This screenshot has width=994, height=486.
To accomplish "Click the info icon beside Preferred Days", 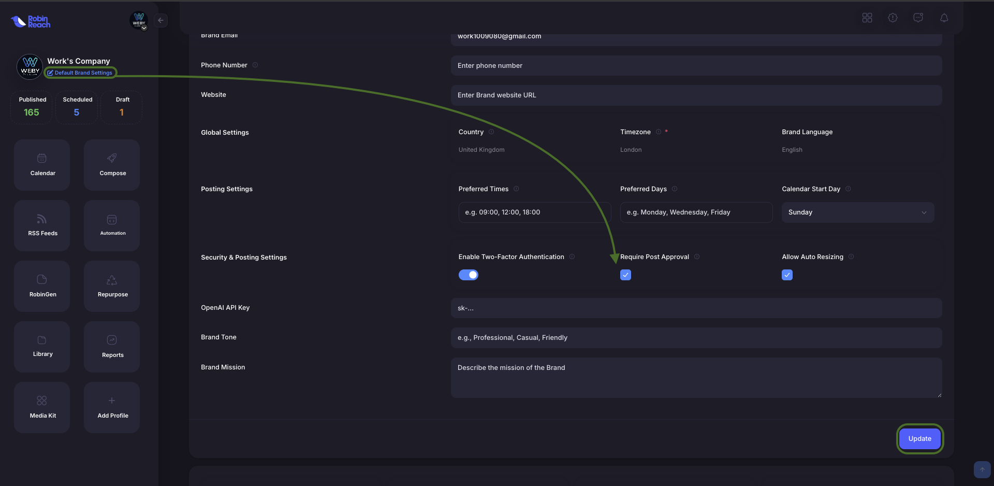I will 675,189.
